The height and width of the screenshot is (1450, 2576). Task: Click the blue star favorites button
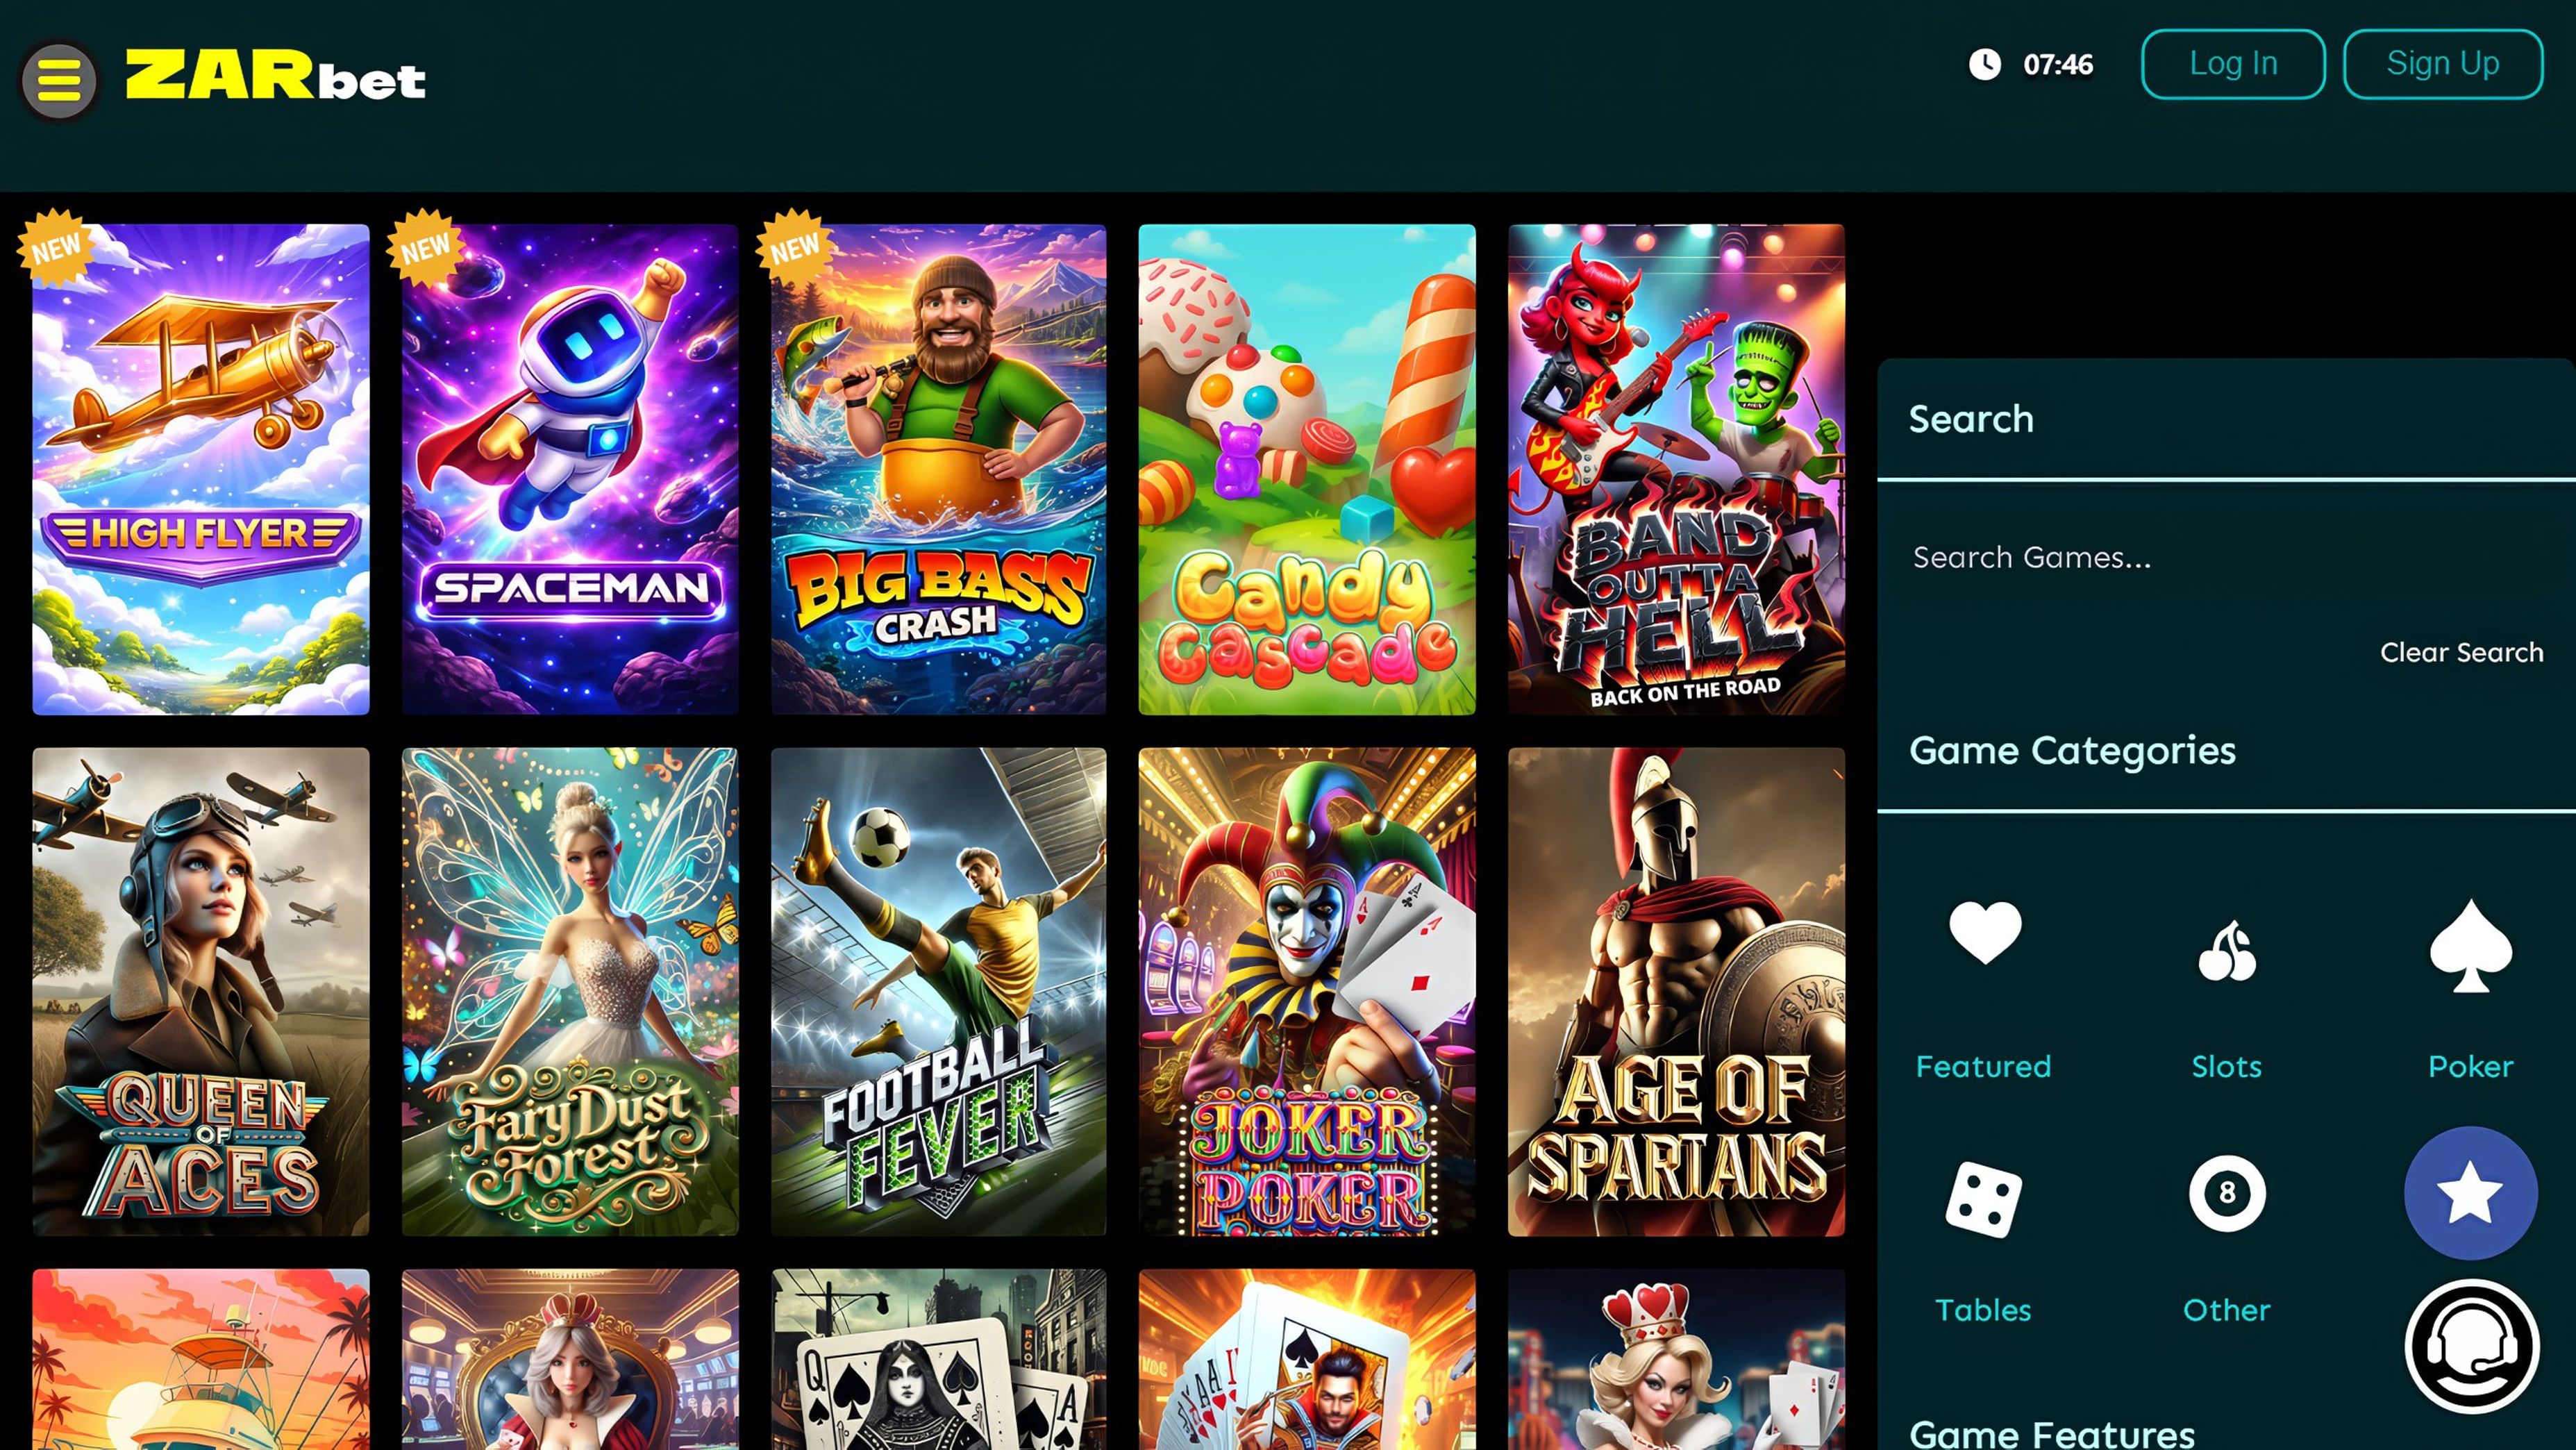tap(2471, 1192)
